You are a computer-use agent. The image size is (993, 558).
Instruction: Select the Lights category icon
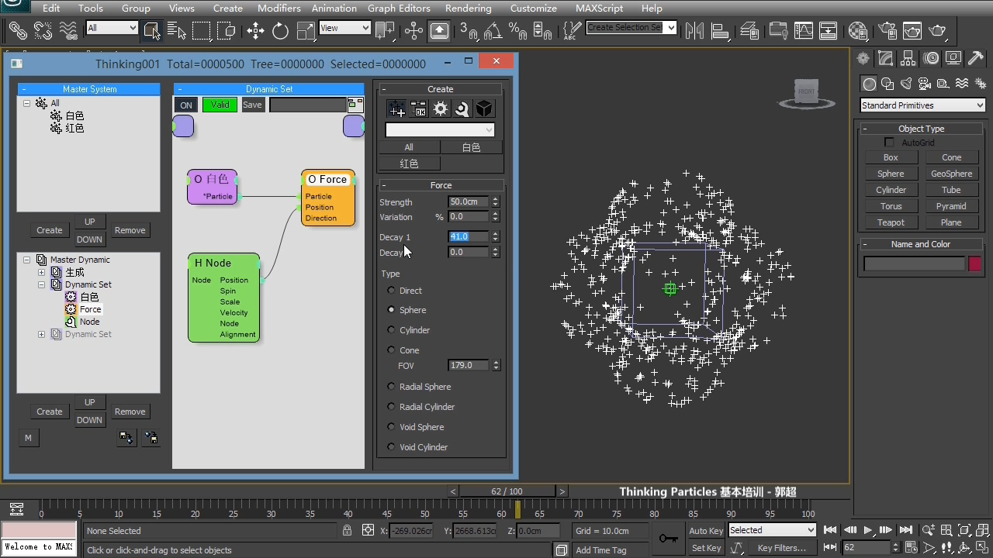point(906,84)
